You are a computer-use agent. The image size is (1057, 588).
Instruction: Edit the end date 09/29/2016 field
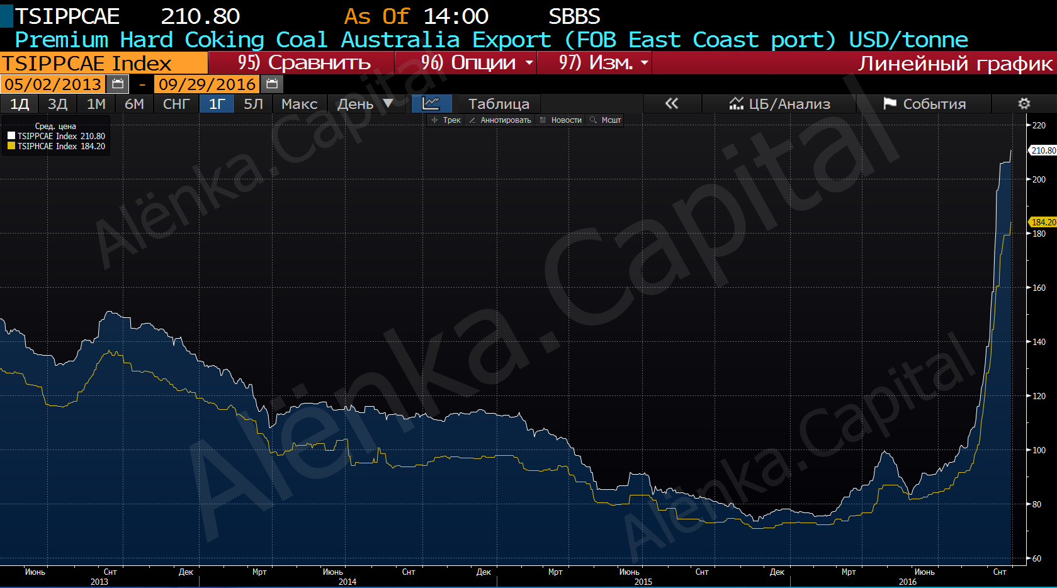click(x=207, y=84)
